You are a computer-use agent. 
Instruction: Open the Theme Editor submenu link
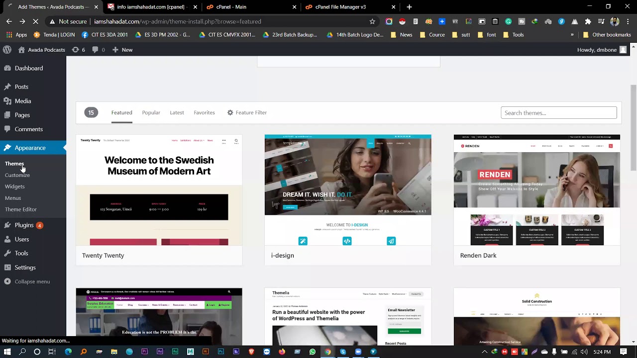click(x=21, y=209)
